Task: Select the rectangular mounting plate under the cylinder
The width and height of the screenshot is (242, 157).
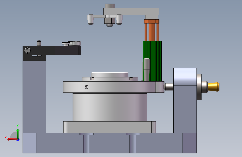Action: pyautogui.click(x=110, y=127)
